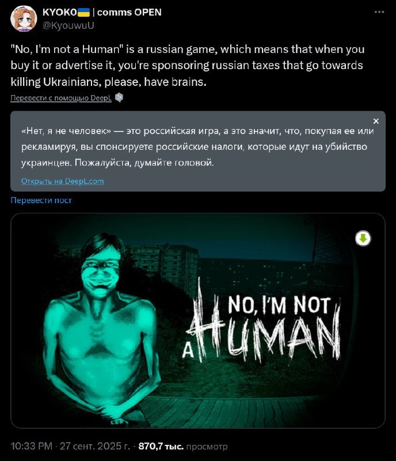
Task: Open the three-dot more options menu
Action: (379, 12)
